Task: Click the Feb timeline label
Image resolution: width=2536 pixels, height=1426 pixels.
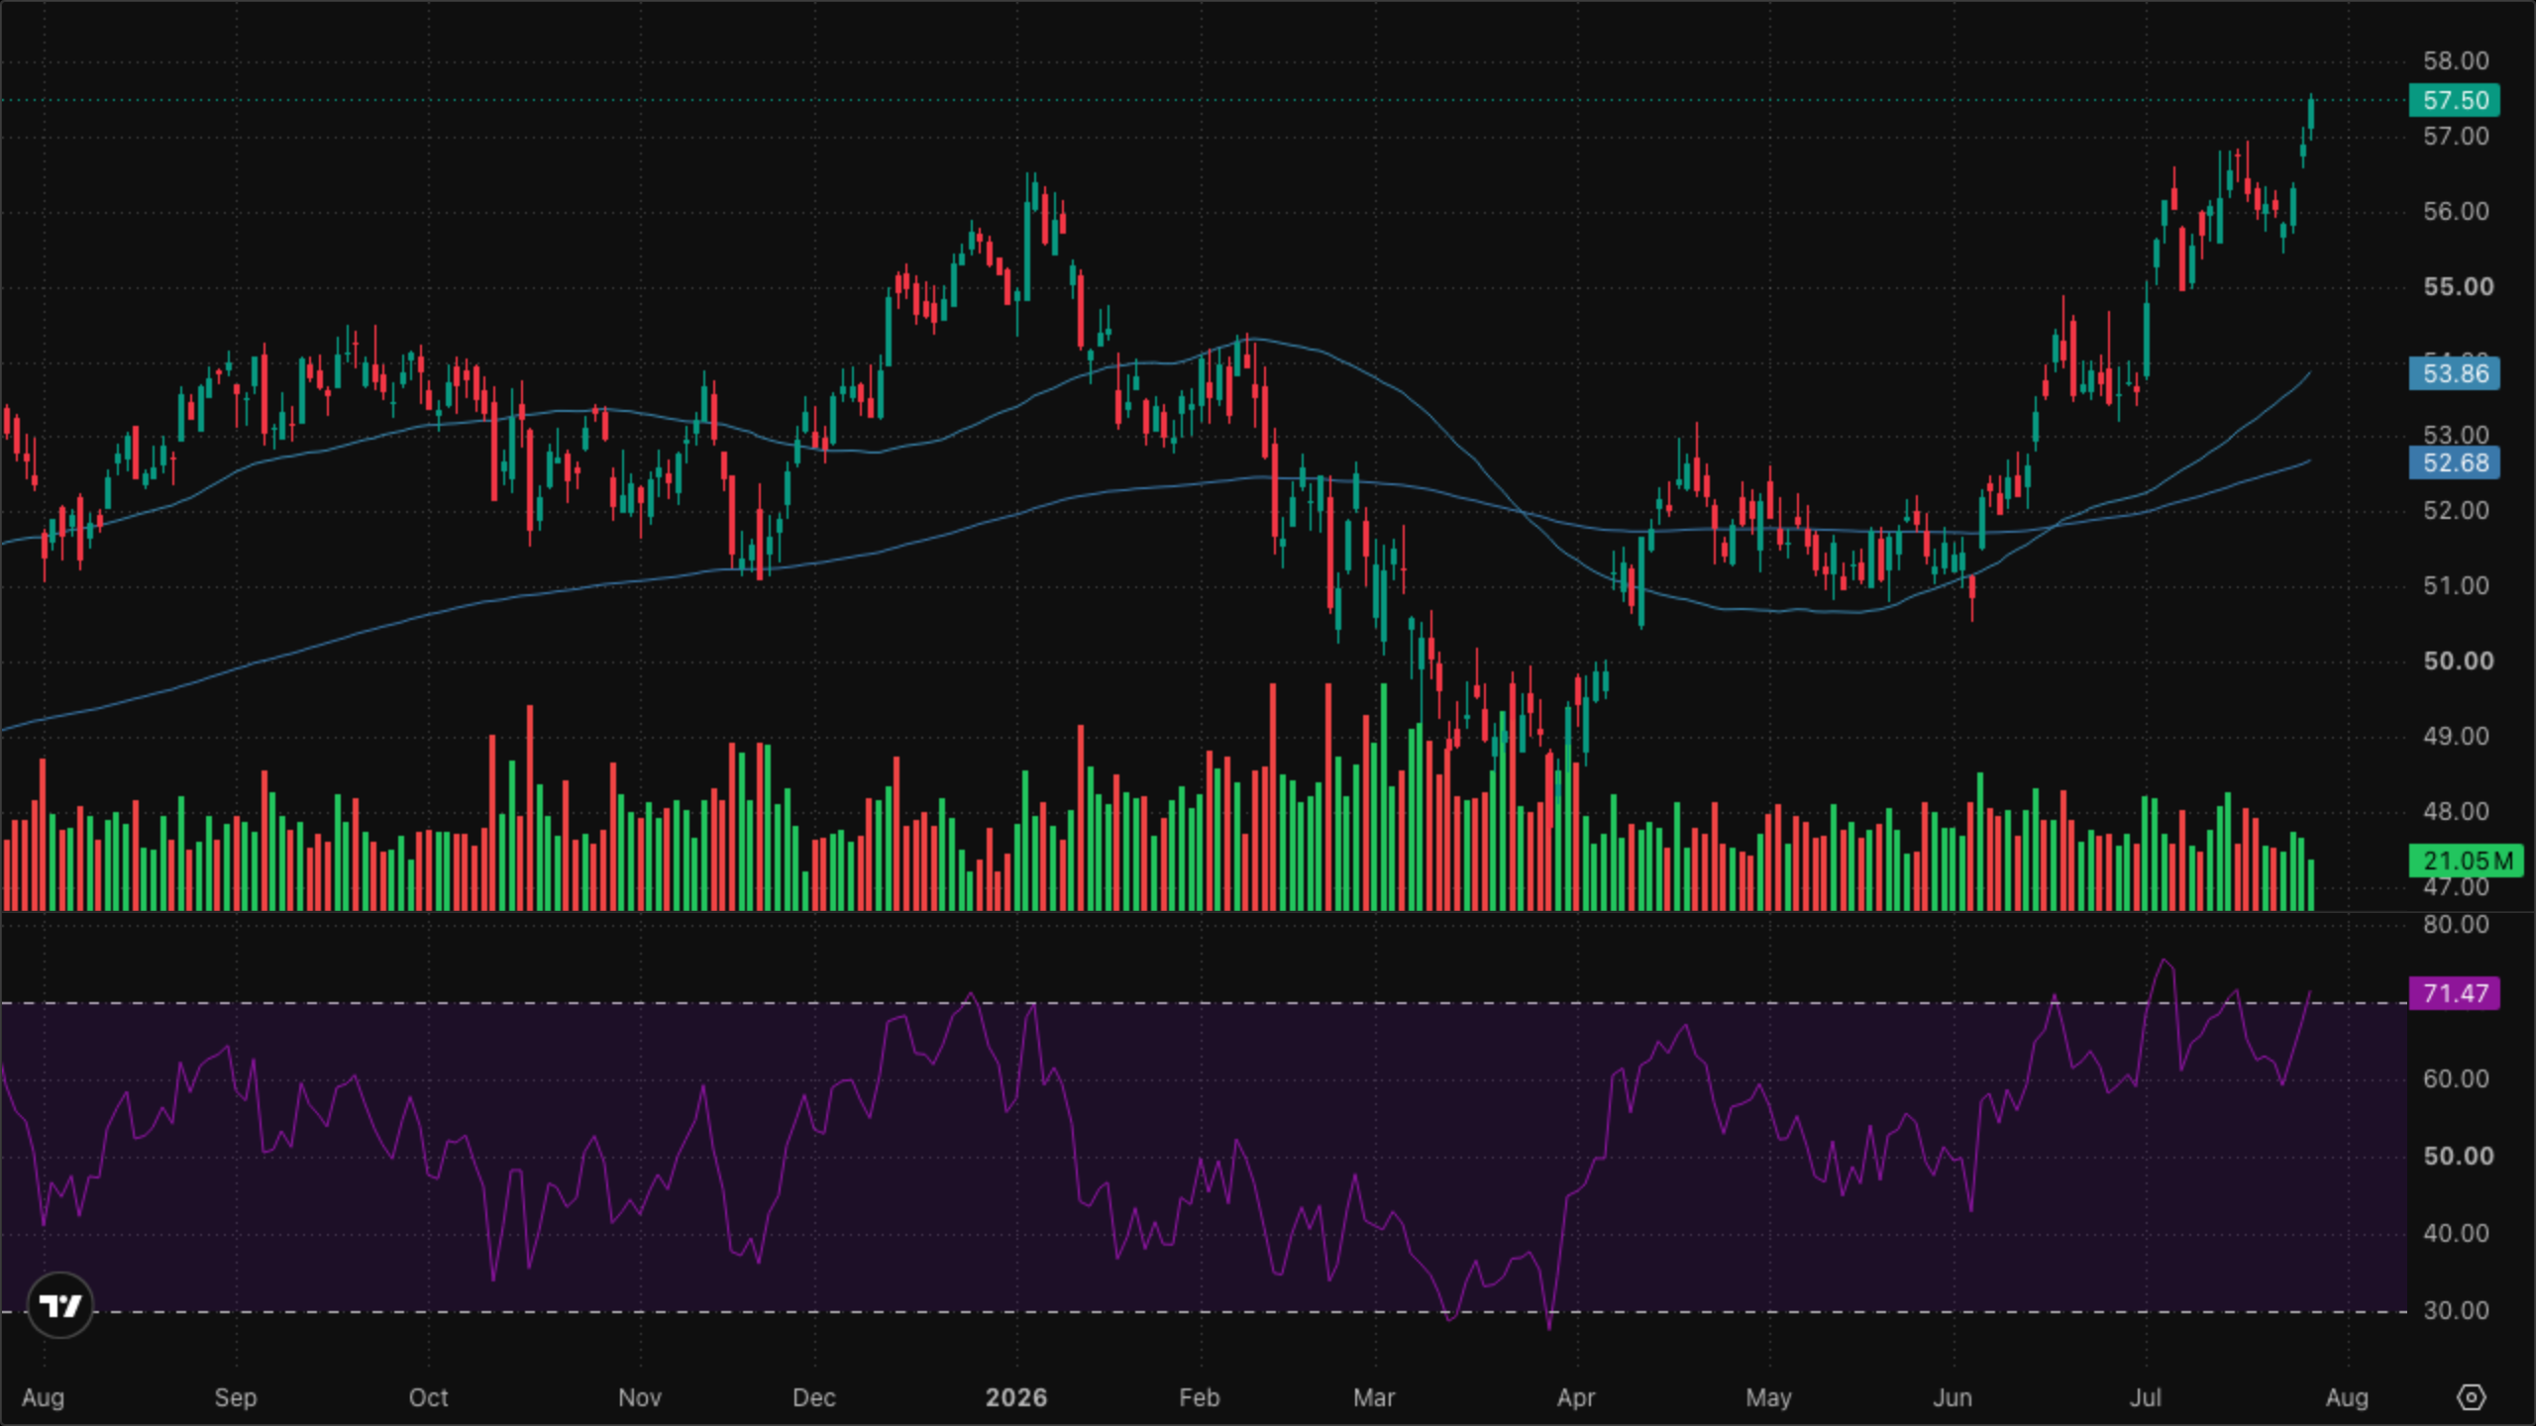Action: tap(1199, 1397)
